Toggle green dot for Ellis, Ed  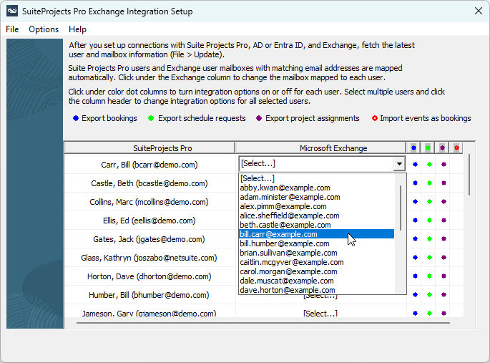[x=429, y=220]
